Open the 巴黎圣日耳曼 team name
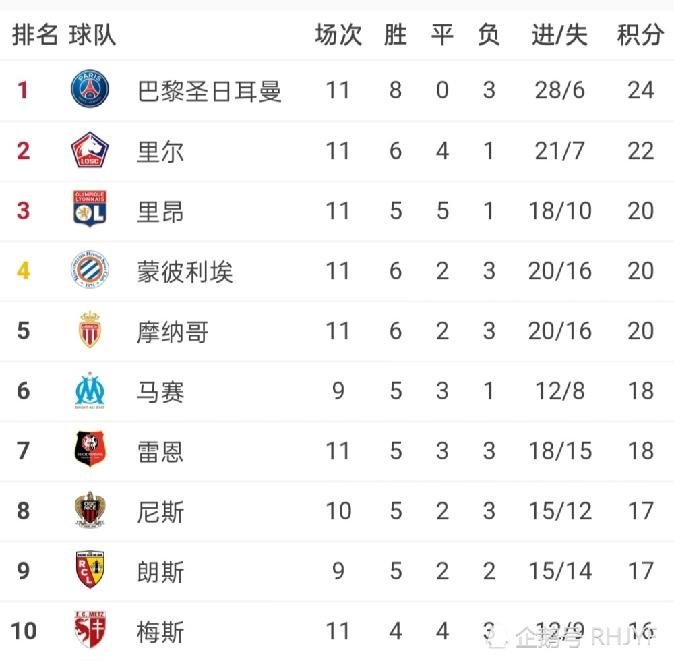This screenshot has width=674, height=661. pyautogui.click(x=209, y=90)
